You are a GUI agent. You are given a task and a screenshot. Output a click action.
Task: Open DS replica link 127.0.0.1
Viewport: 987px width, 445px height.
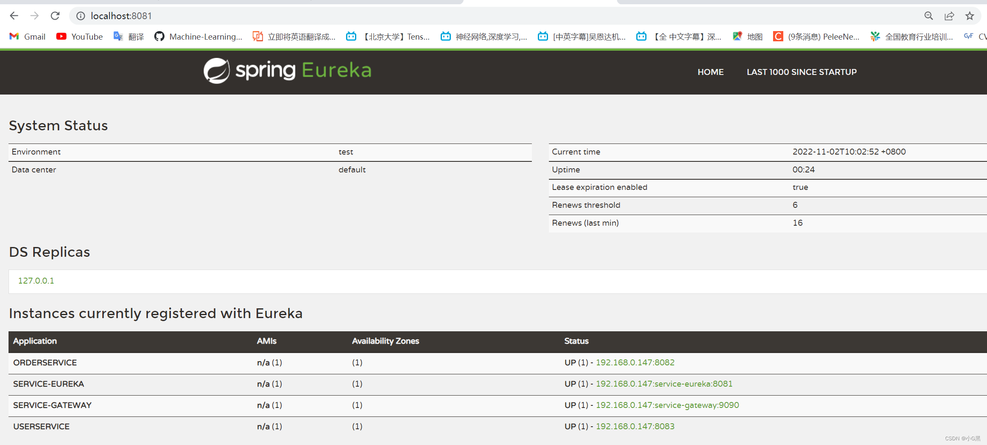(36, 281)
